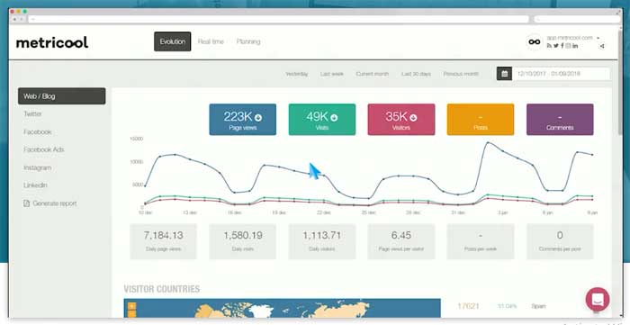
Task: Select the Last week date range
Action: [x=332, y=74]
